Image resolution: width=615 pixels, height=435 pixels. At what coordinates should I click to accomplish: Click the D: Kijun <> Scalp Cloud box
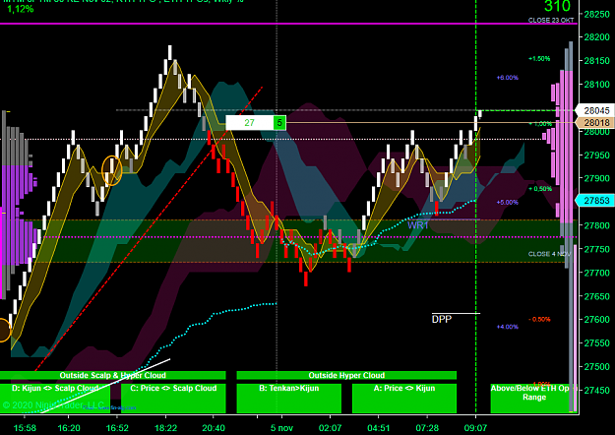[55, 399]
